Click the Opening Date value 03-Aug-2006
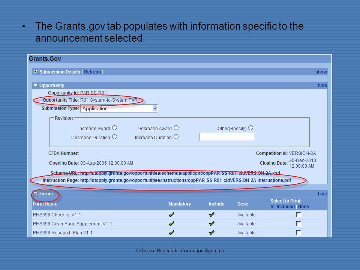This screenshot has width=360, height=270. [x=106, y=163]
